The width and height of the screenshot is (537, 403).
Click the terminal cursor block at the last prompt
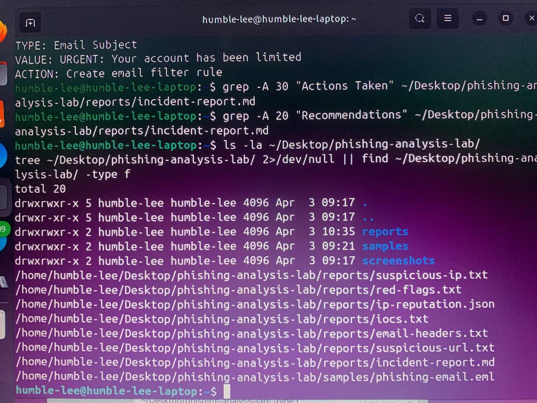tap(227, 391)
